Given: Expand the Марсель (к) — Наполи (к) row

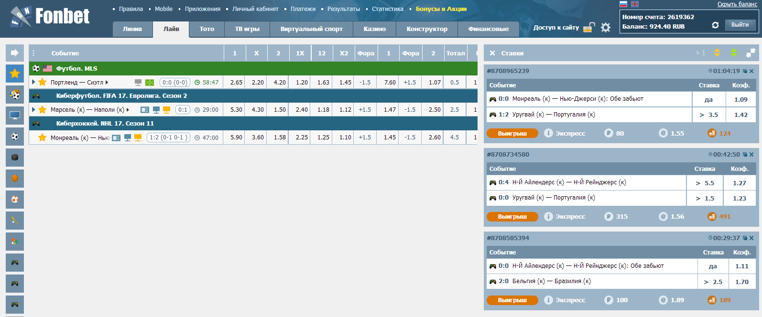Looking at the screenshot, I should coord(33,110).
